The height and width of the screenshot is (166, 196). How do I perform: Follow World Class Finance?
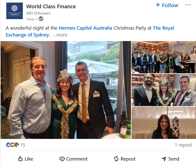tap(167, 5)
